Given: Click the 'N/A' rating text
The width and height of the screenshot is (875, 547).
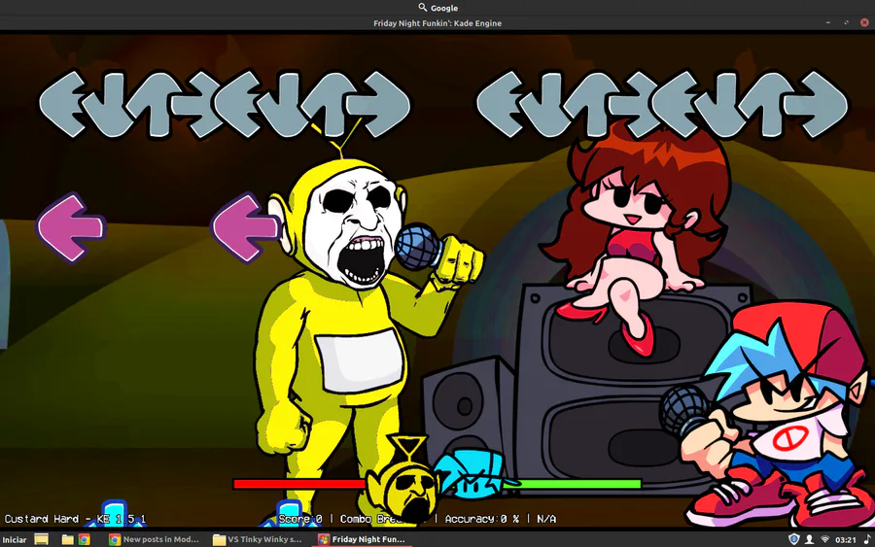Looking at the screenshot, I should 546,519.
